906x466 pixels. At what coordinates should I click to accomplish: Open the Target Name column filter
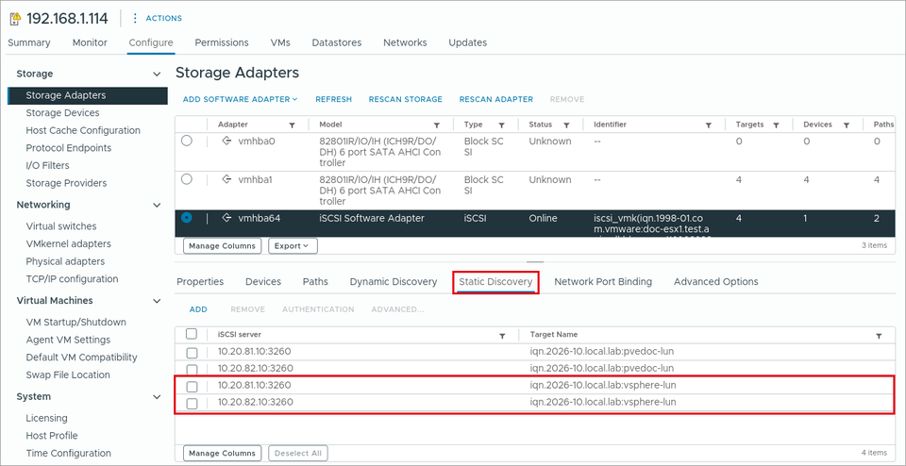(879, 335)
